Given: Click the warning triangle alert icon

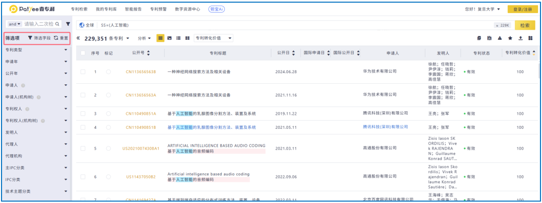Looking at the screenshot, I should click(499, 38).
